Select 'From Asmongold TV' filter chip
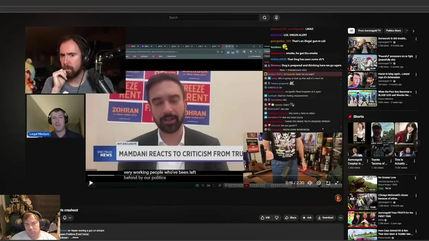The image size is (429, 241). pos(369,31)
